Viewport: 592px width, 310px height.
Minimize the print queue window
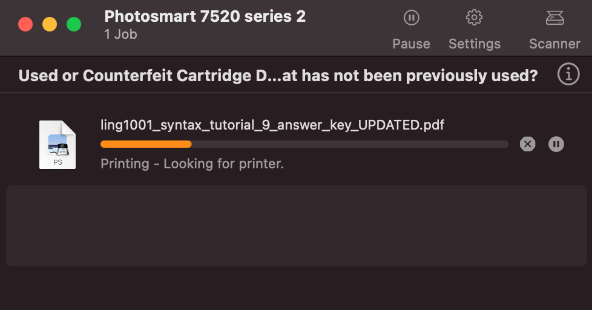pos(50,24)
